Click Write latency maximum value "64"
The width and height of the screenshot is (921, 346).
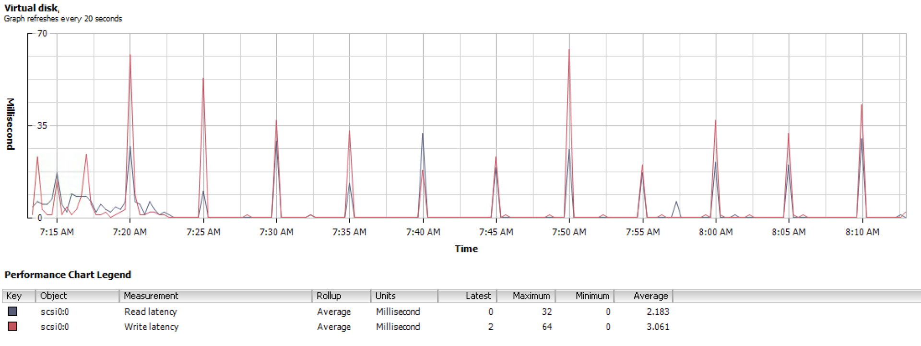coord(547,327)
